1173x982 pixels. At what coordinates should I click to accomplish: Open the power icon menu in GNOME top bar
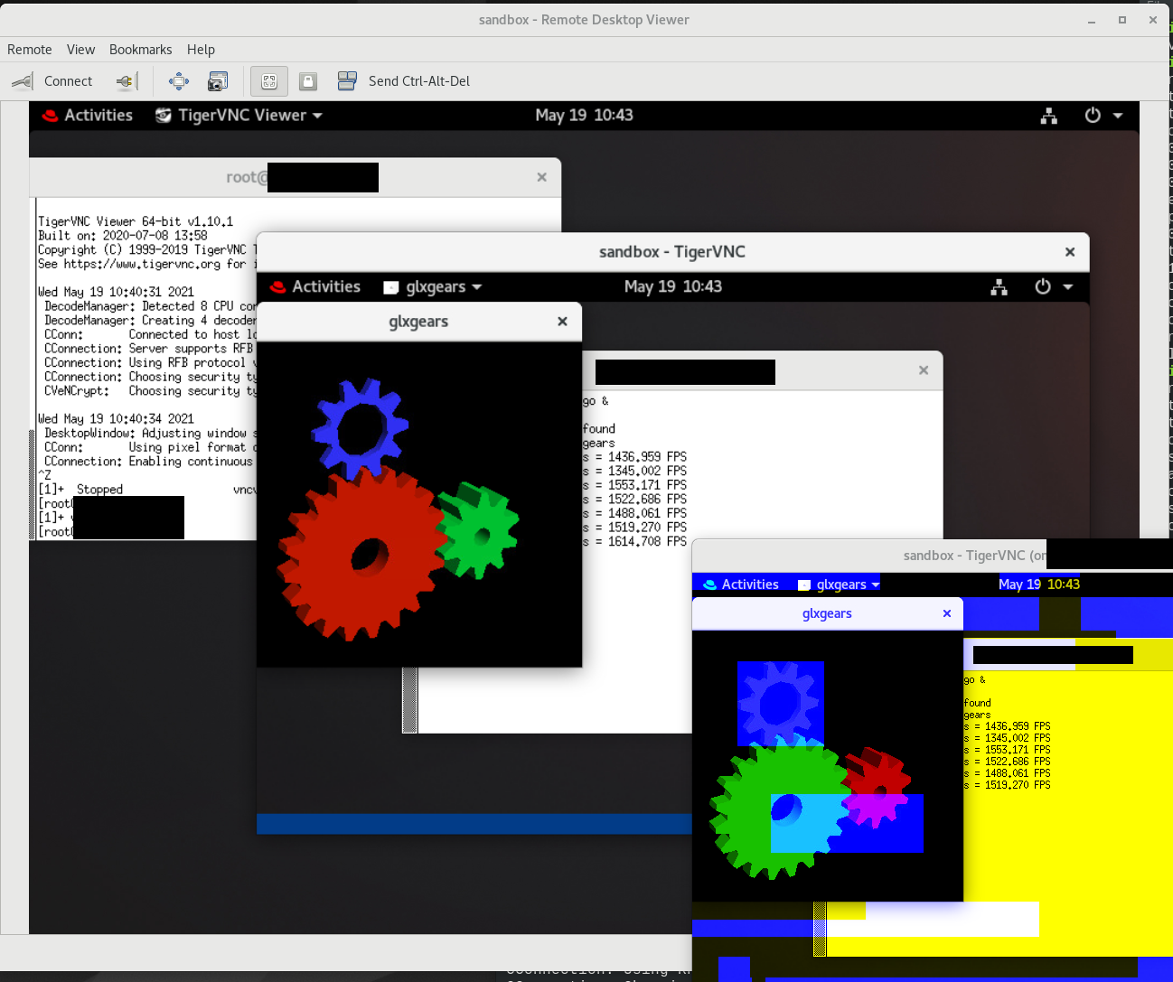[1093, 116]
